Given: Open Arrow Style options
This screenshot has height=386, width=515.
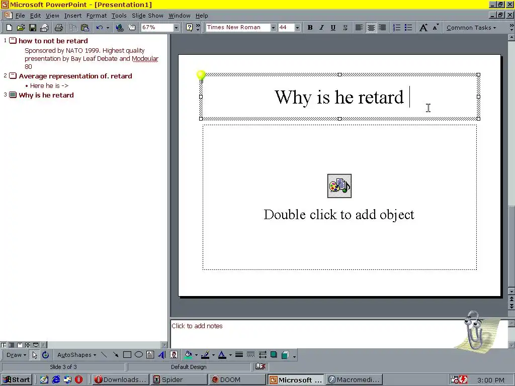Looking at the screenshot, I should click(x=263, y=355).
